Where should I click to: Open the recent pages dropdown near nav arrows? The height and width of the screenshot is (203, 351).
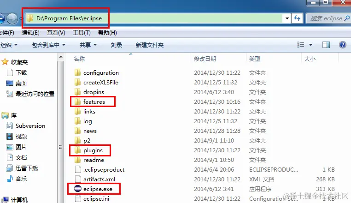21,18
